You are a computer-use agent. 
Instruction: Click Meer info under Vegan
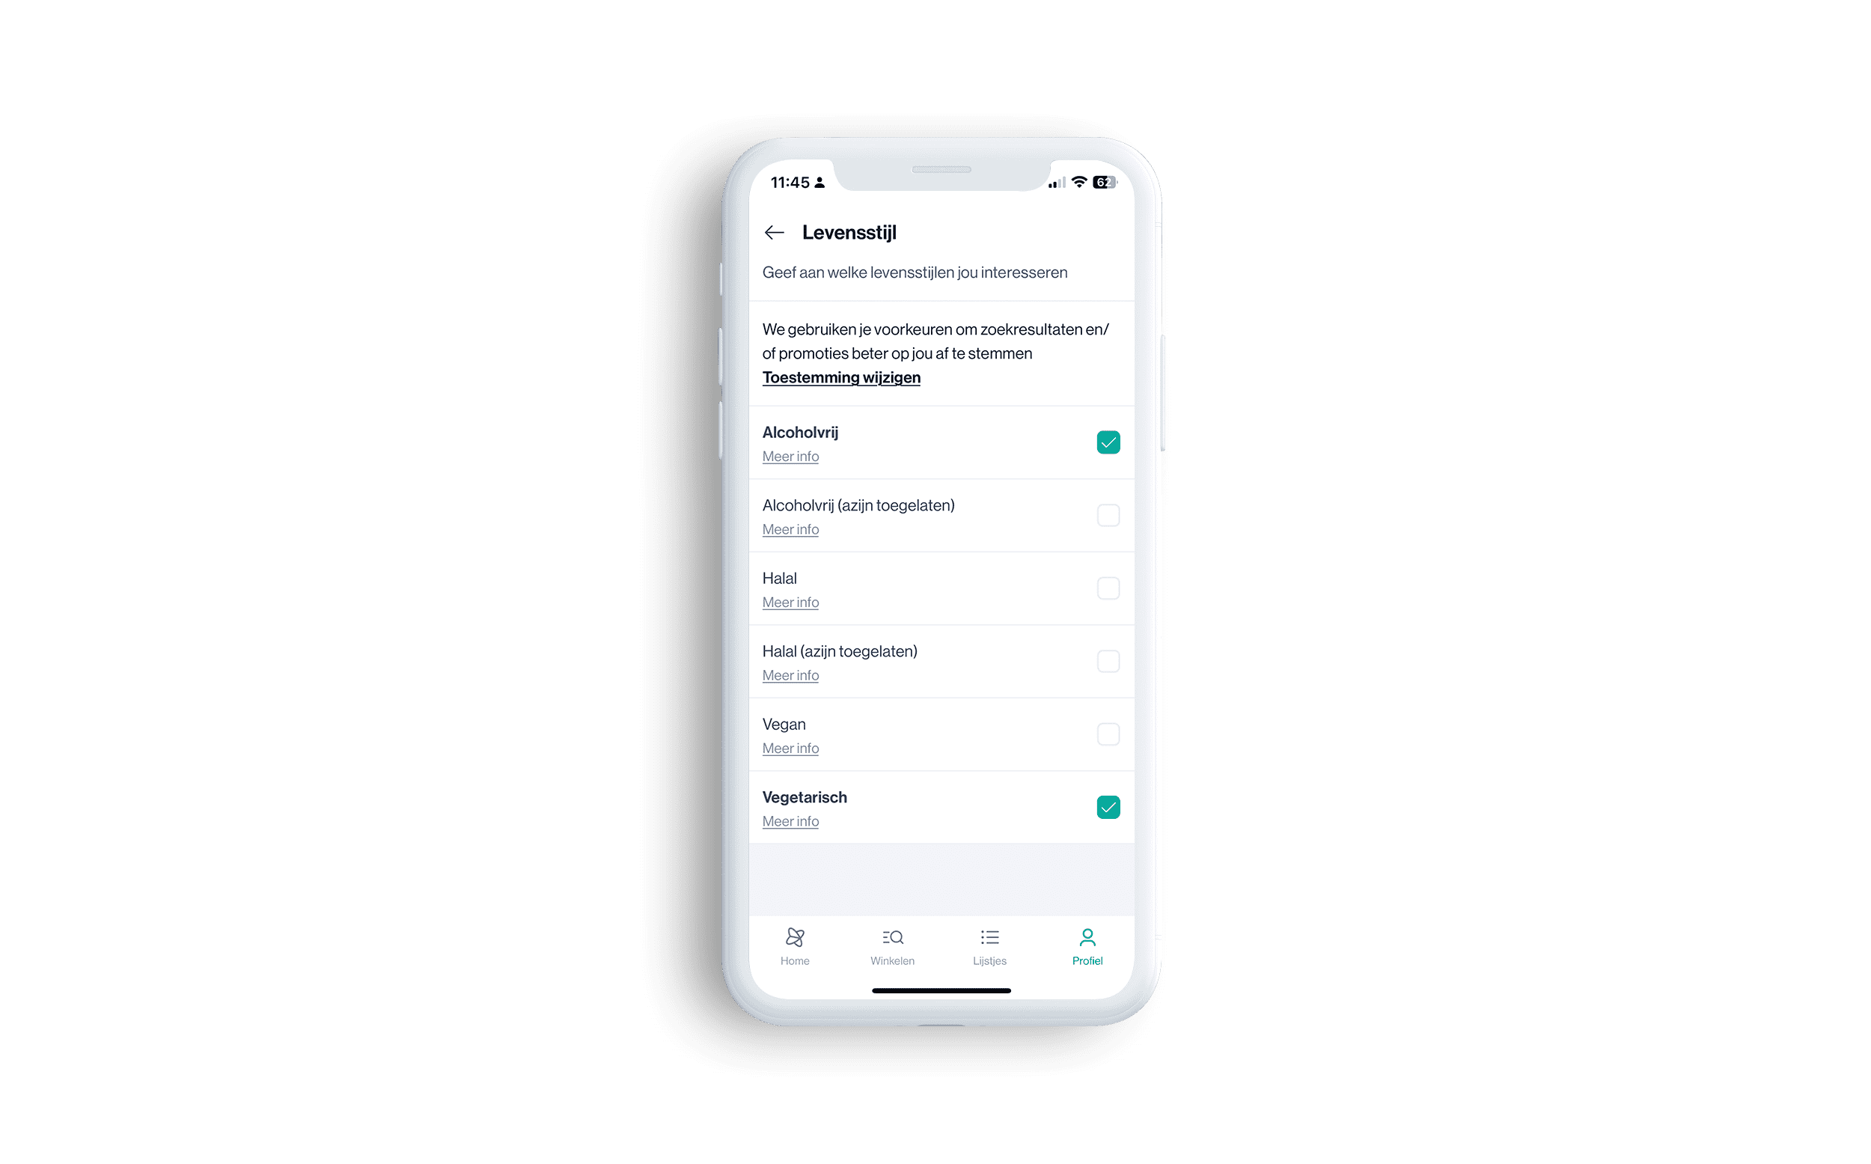click(x=791, y=749)
